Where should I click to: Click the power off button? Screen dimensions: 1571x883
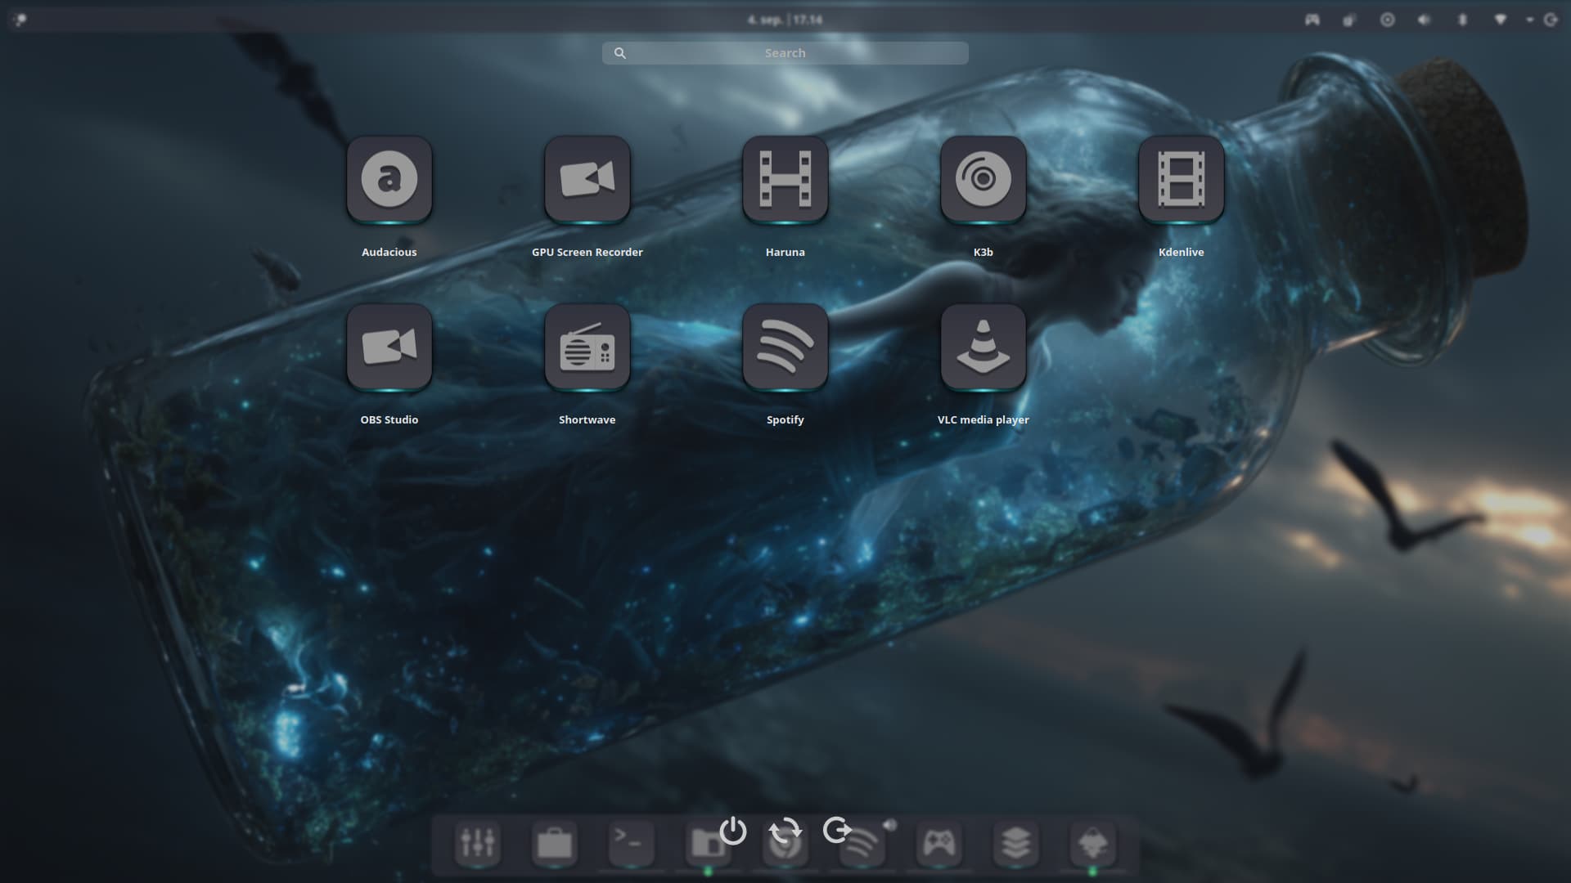pyautogui.click(x=732, y=831)
